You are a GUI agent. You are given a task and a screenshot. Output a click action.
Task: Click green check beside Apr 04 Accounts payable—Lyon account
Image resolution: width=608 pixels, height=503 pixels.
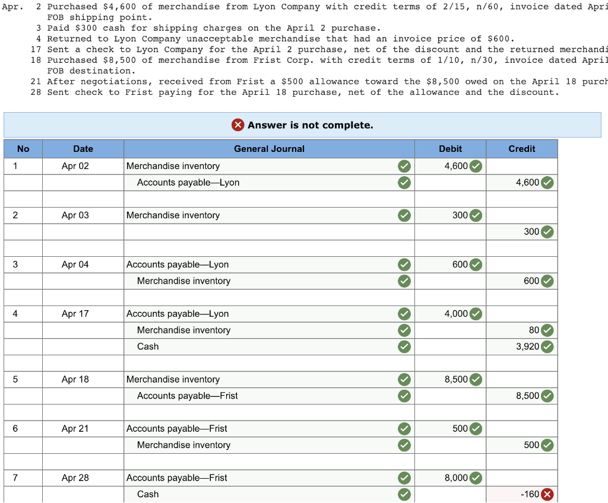tap(404, 265)
